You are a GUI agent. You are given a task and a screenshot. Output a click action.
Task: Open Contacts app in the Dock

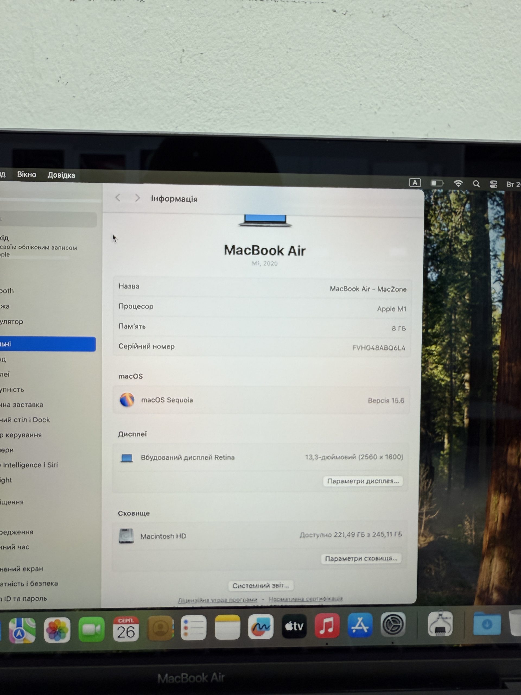(x=160, y=628)
